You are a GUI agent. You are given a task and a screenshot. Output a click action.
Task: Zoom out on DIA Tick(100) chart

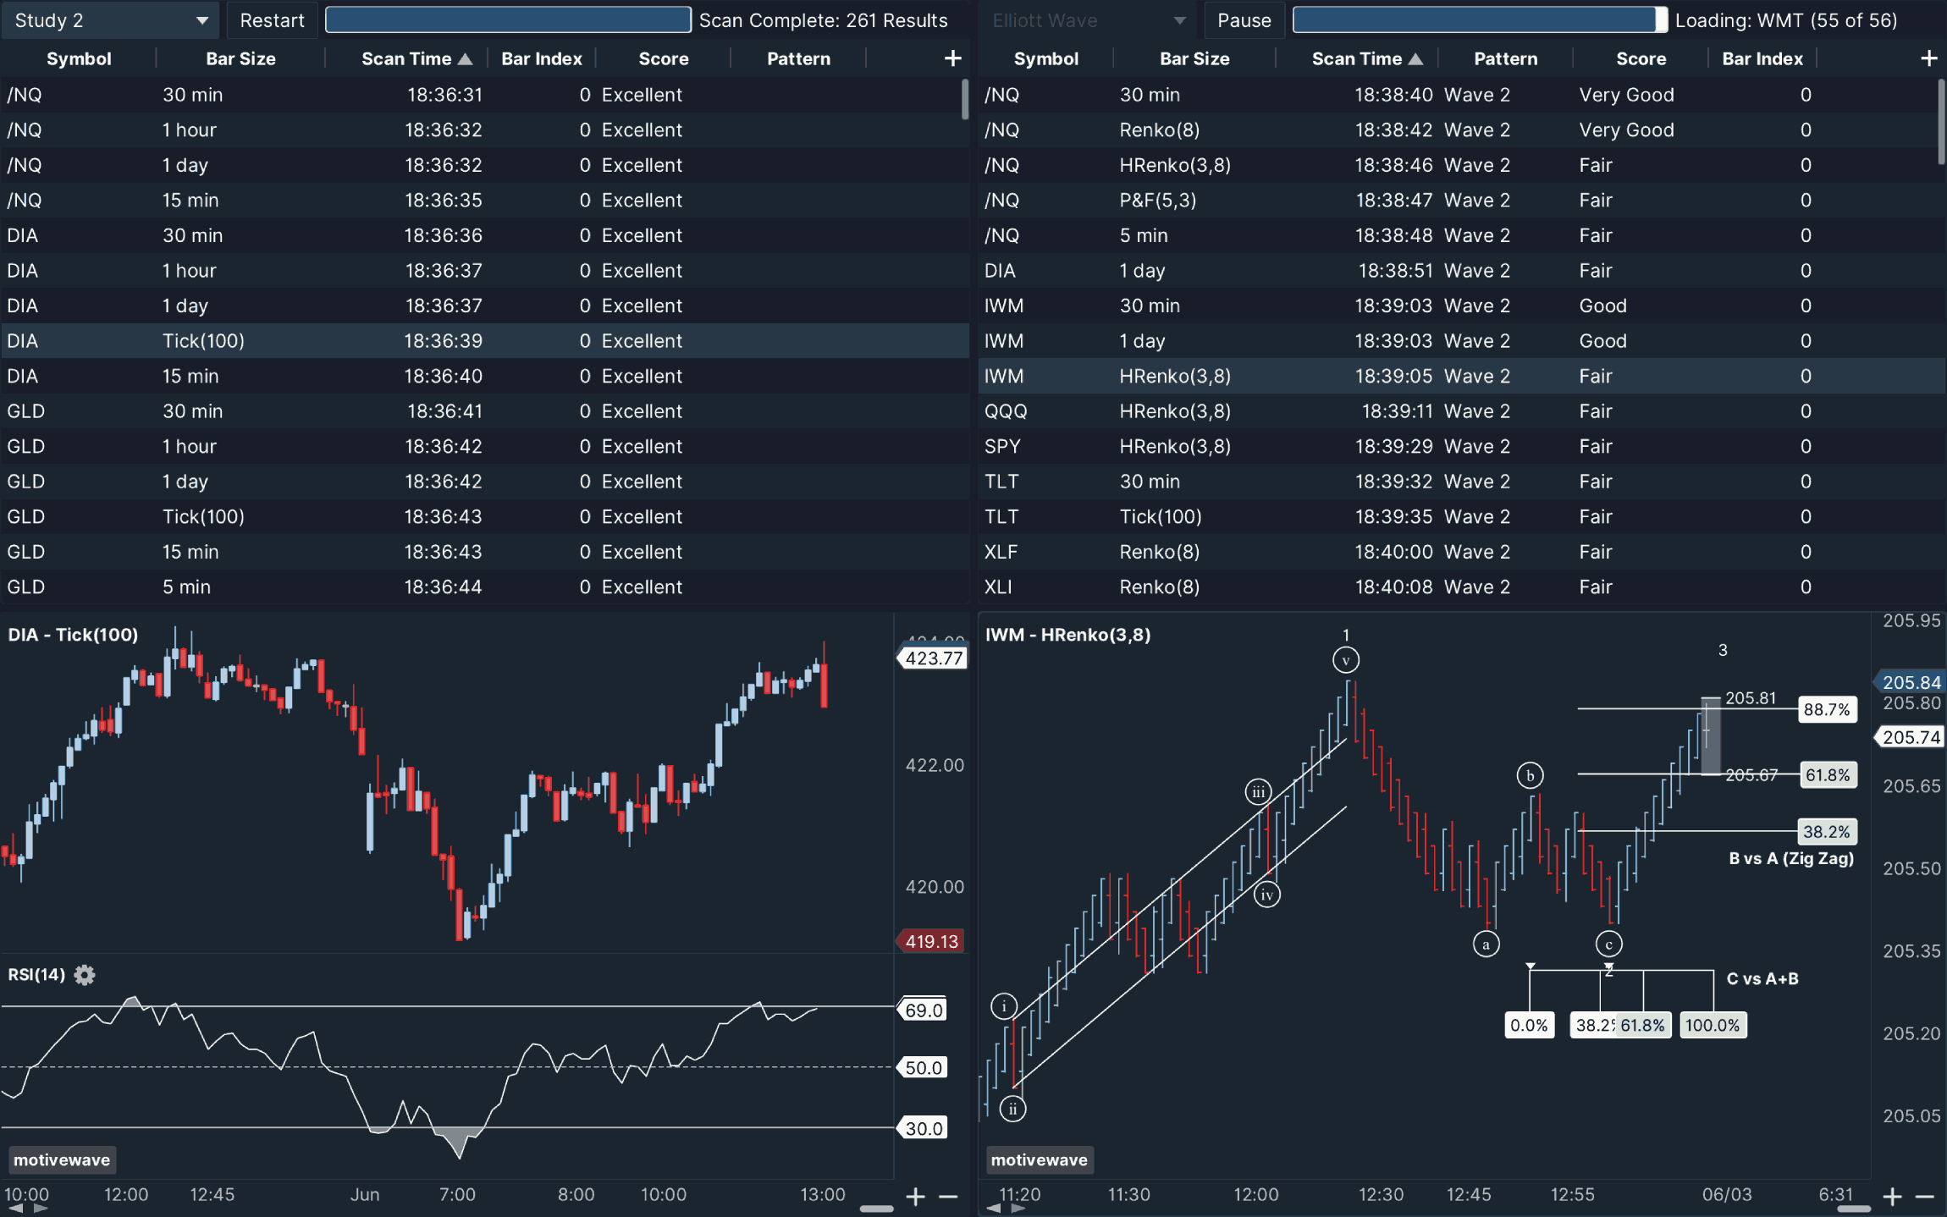click(949, 1197)
